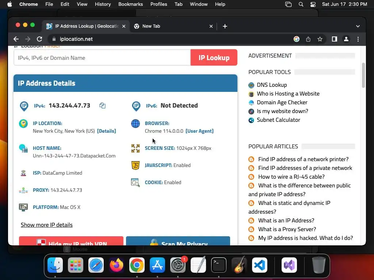Click the iplocation.net address bar

pos(167,39)
